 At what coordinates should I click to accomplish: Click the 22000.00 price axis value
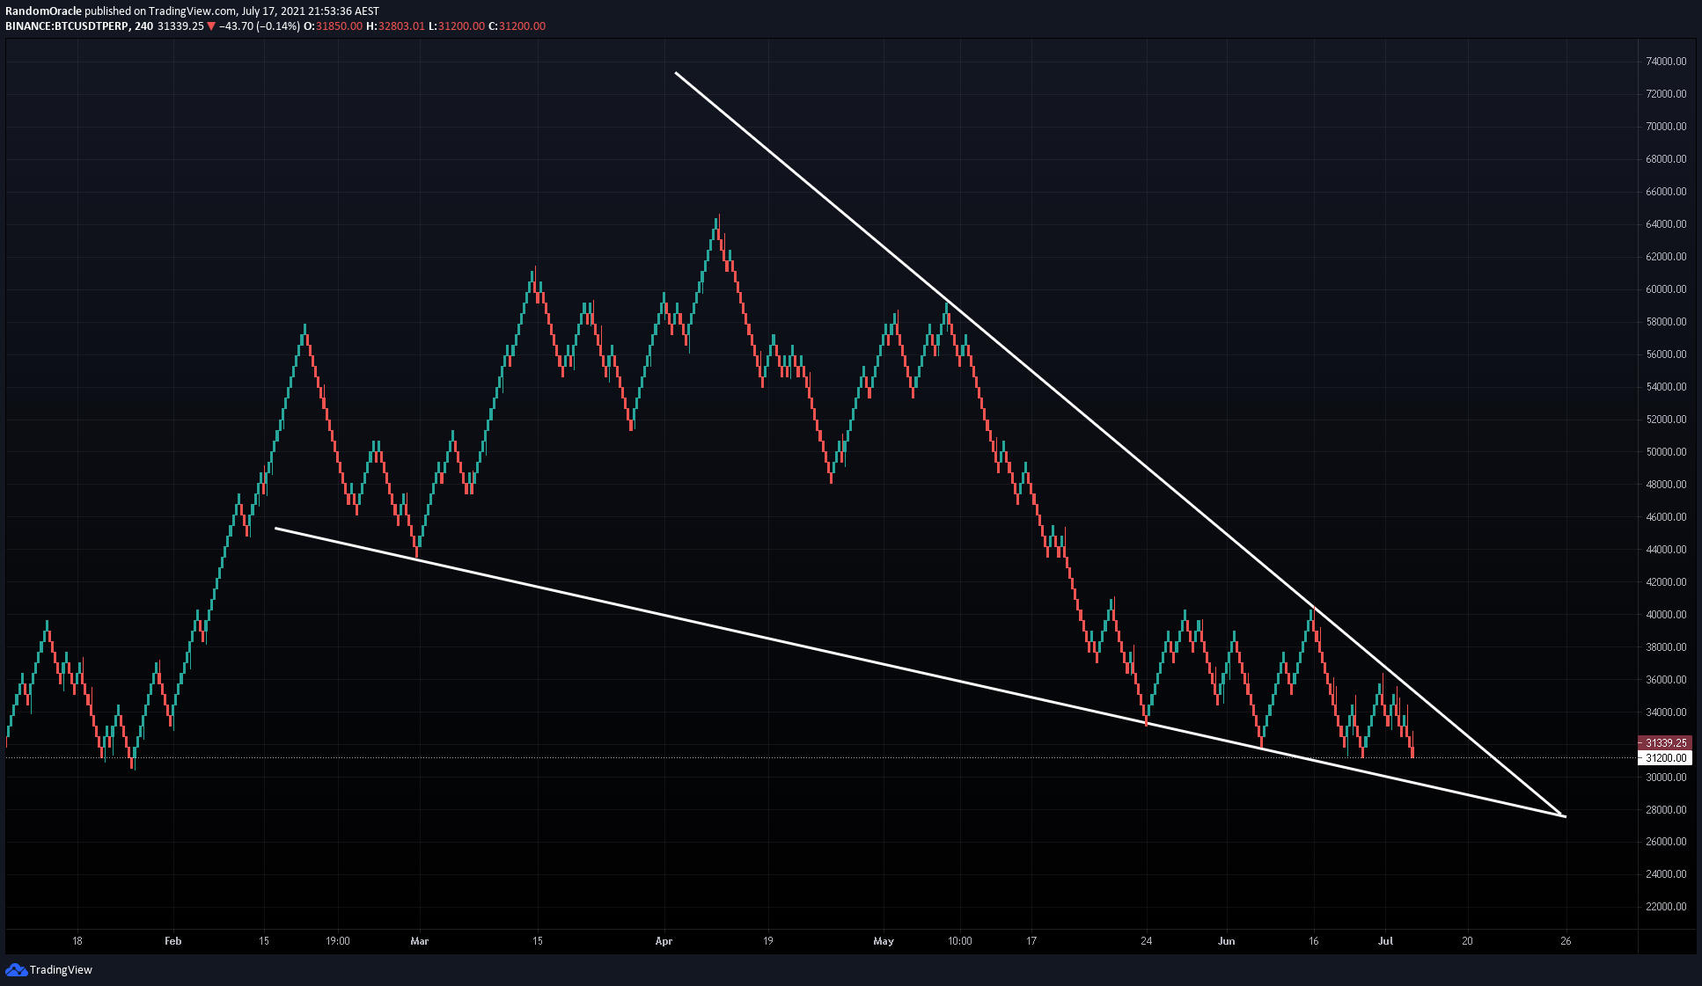click(x=1666, y=907)
